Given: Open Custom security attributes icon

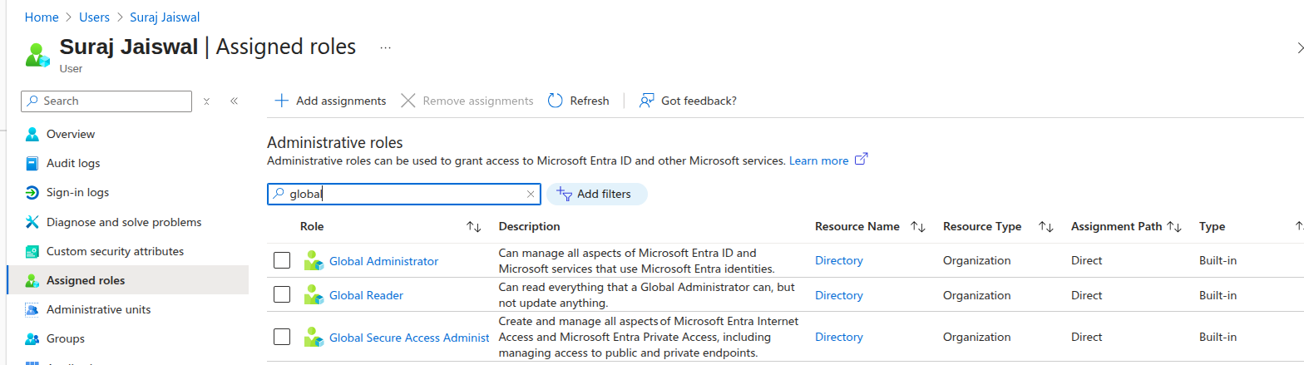Looking at the screenshot, I should 32,251.
